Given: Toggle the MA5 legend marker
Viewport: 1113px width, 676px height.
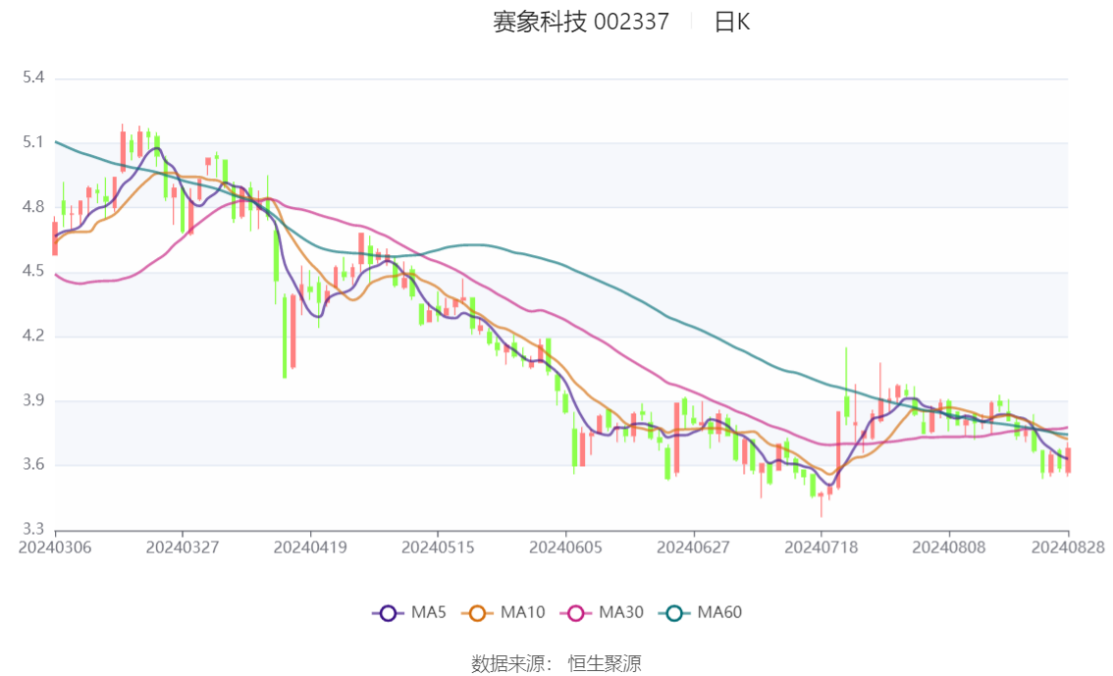Looking at the screenshot, I should [388, 613].
